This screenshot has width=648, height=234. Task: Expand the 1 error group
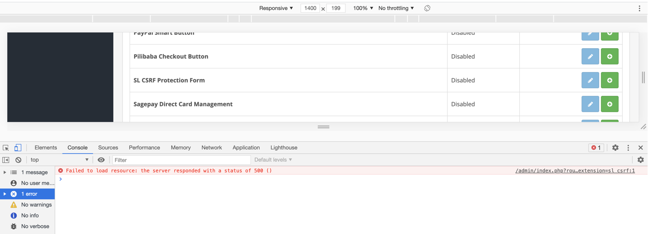(5, 194)
